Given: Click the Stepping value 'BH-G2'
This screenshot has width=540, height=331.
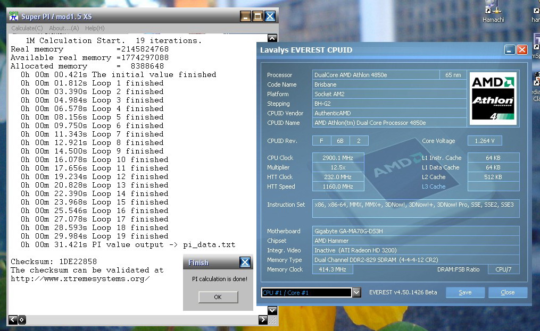Looking at the screenshot, I should (389, 104).
